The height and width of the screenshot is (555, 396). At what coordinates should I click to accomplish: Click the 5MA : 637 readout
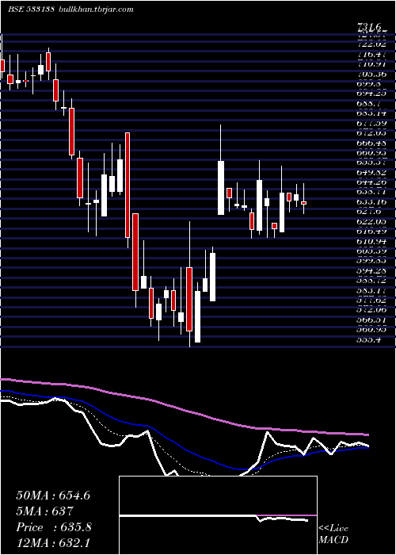(x=45, y=511)
